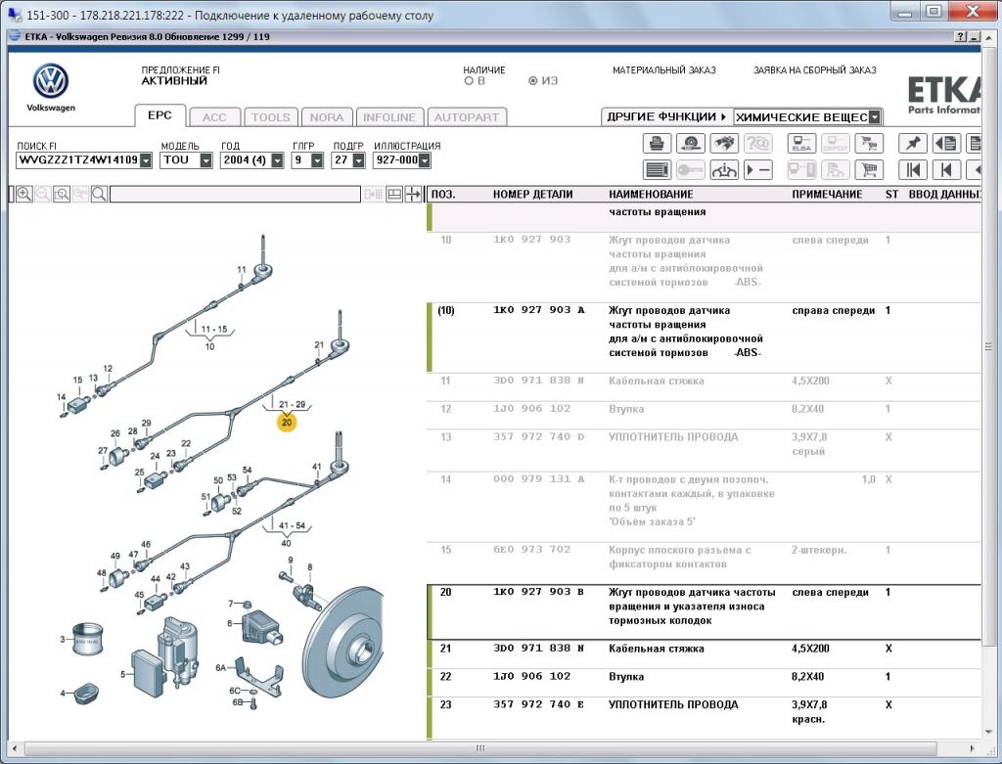Click callout 10 in the illustration
The width and height of the screenshot is (1002, 764).
[209, 346]
